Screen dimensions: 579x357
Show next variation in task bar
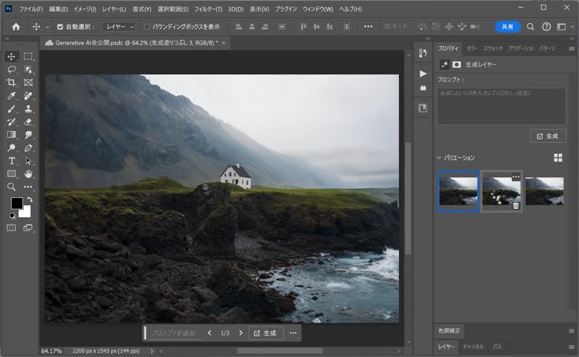click(x=241, y=333)
